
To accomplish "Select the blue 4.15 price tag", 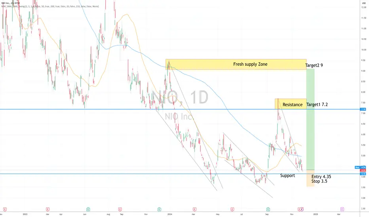I will click(363, 174).
